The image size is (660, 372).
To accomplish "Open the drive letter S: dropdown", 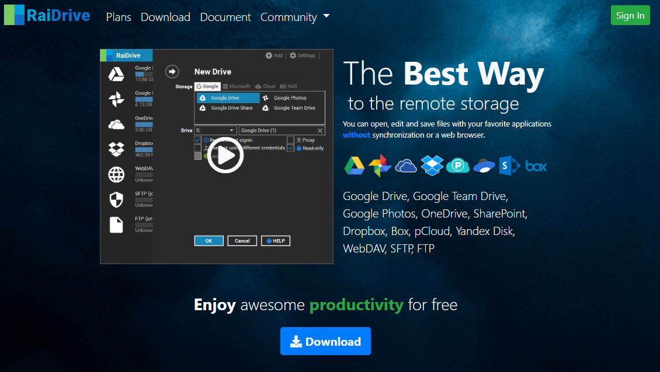I will [x=215, y=130].
